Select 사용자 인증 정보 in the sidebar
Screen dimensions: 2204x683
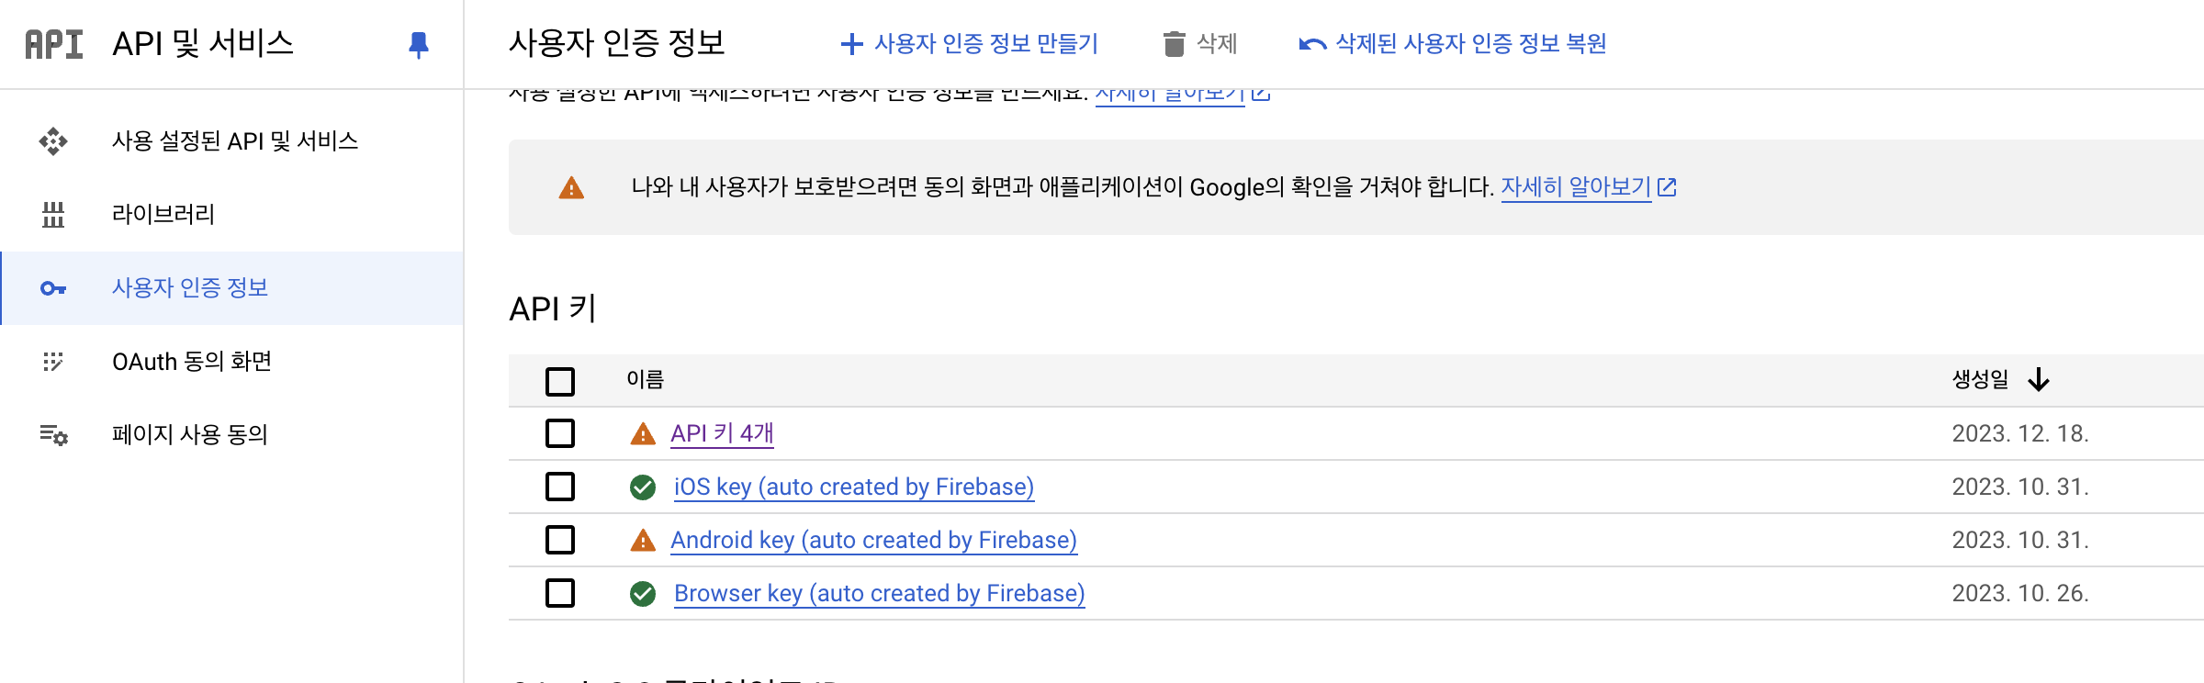coord(231,288)
